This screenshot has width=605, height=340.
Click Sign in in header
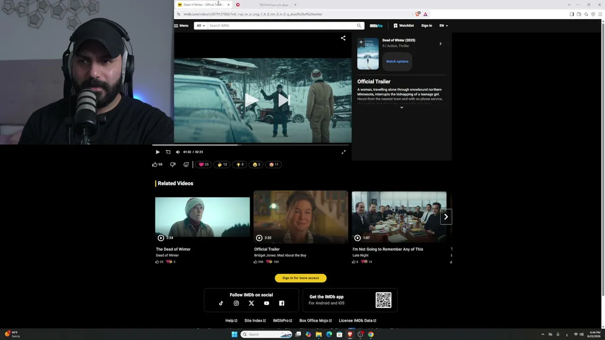[426, 25]
